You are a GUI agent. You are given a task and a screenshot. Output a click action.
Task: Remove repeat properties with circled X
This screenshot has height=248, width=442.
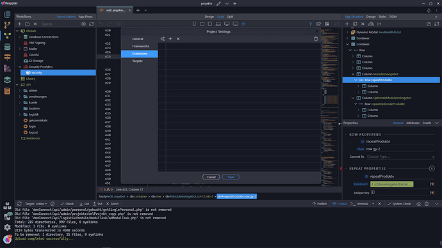pos(432,169)
